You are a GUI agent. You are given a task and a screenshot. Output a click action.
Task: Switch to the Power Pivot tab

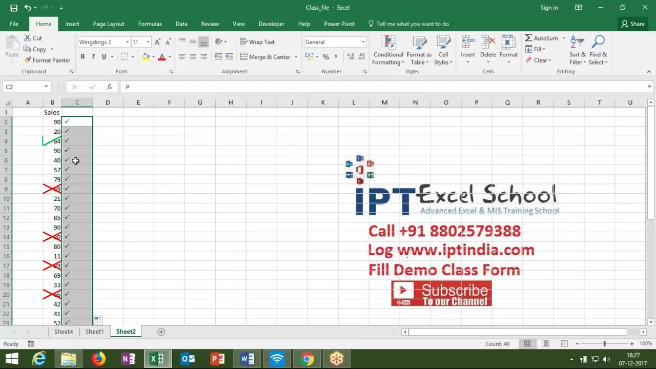(339, 24)
